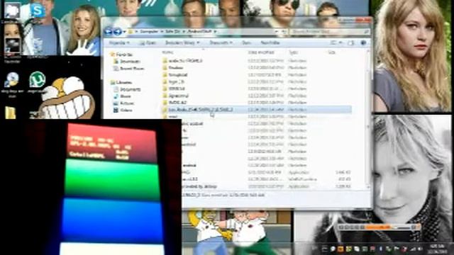This screenshot has width=454, height=255.
Task: Click the Change your view icon
Action: pyautogui.click(x=333, y=42)
